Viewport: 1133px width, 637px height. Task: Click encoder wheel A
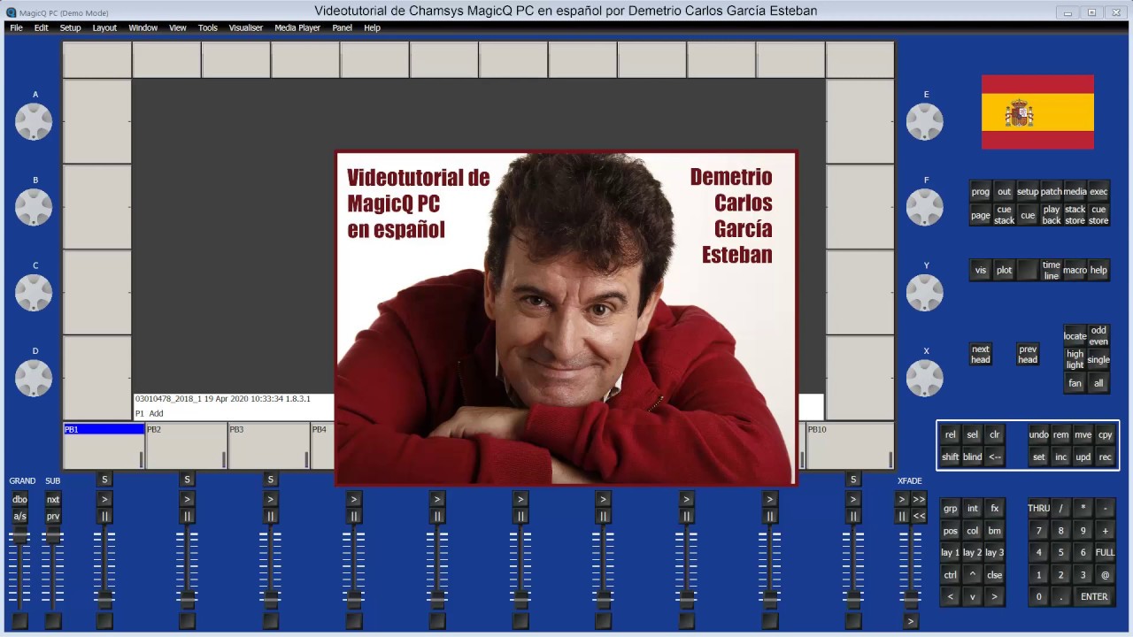(x=34, y=122)
